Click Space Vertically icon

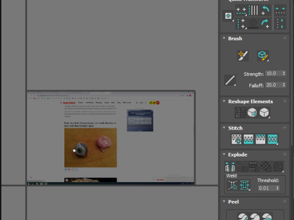pos(280,23)
